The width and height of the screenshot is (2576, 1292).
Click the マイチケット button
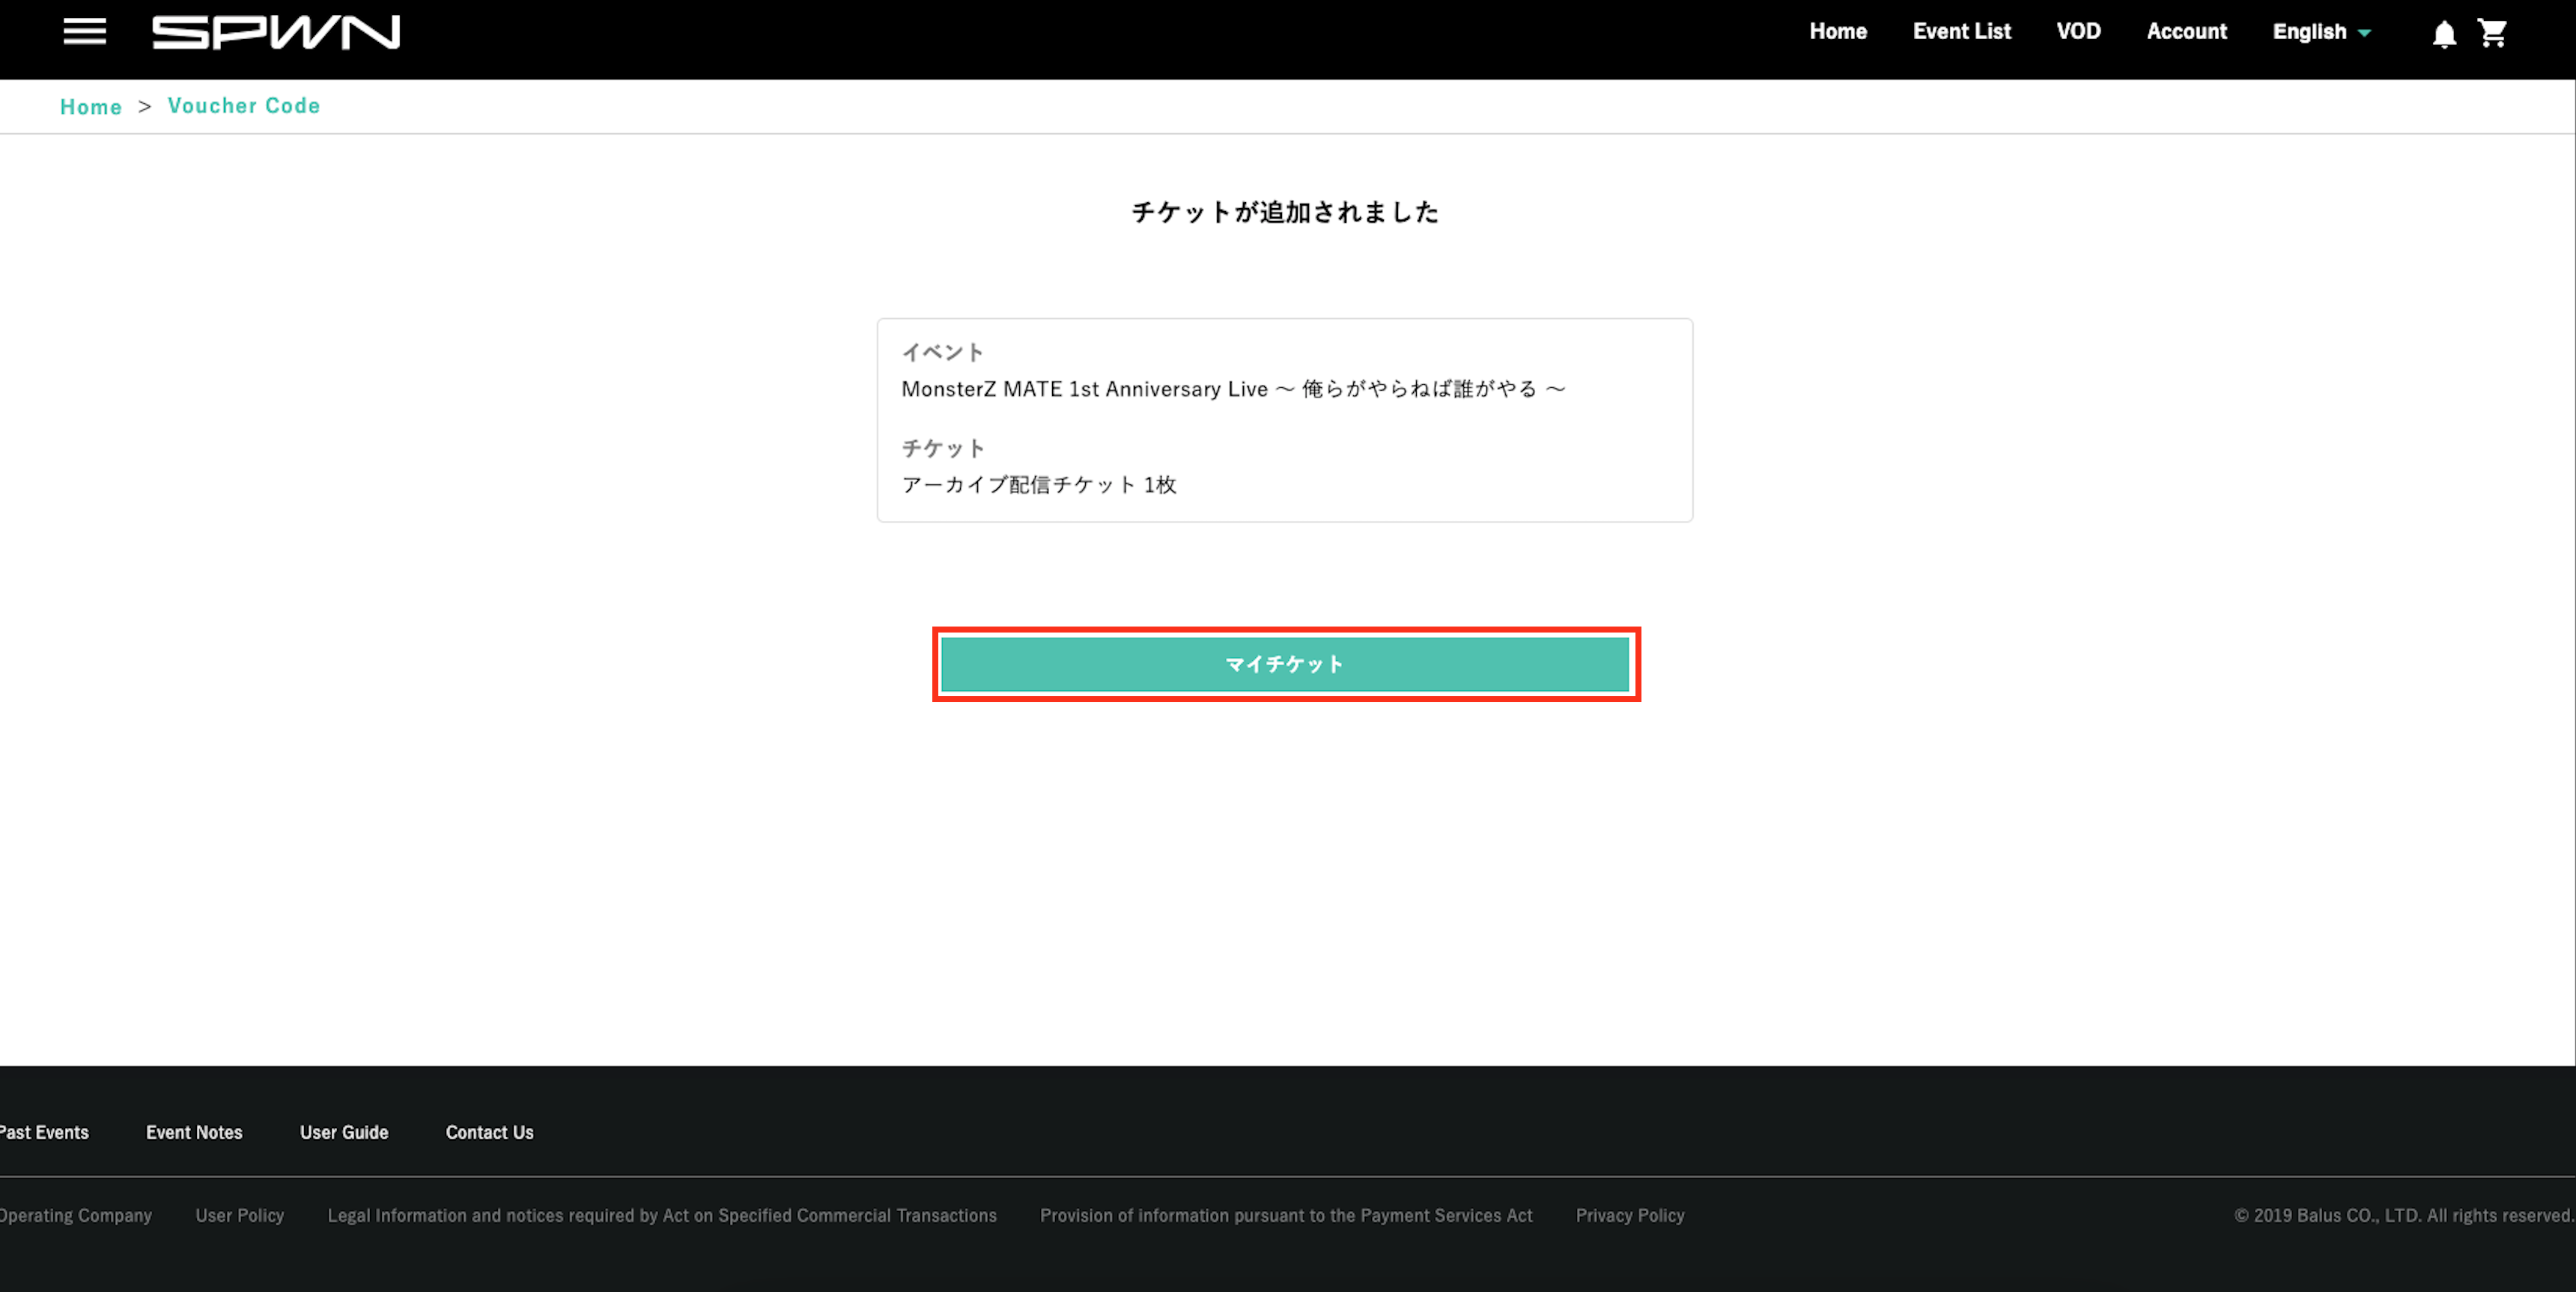pos(1285,664)
